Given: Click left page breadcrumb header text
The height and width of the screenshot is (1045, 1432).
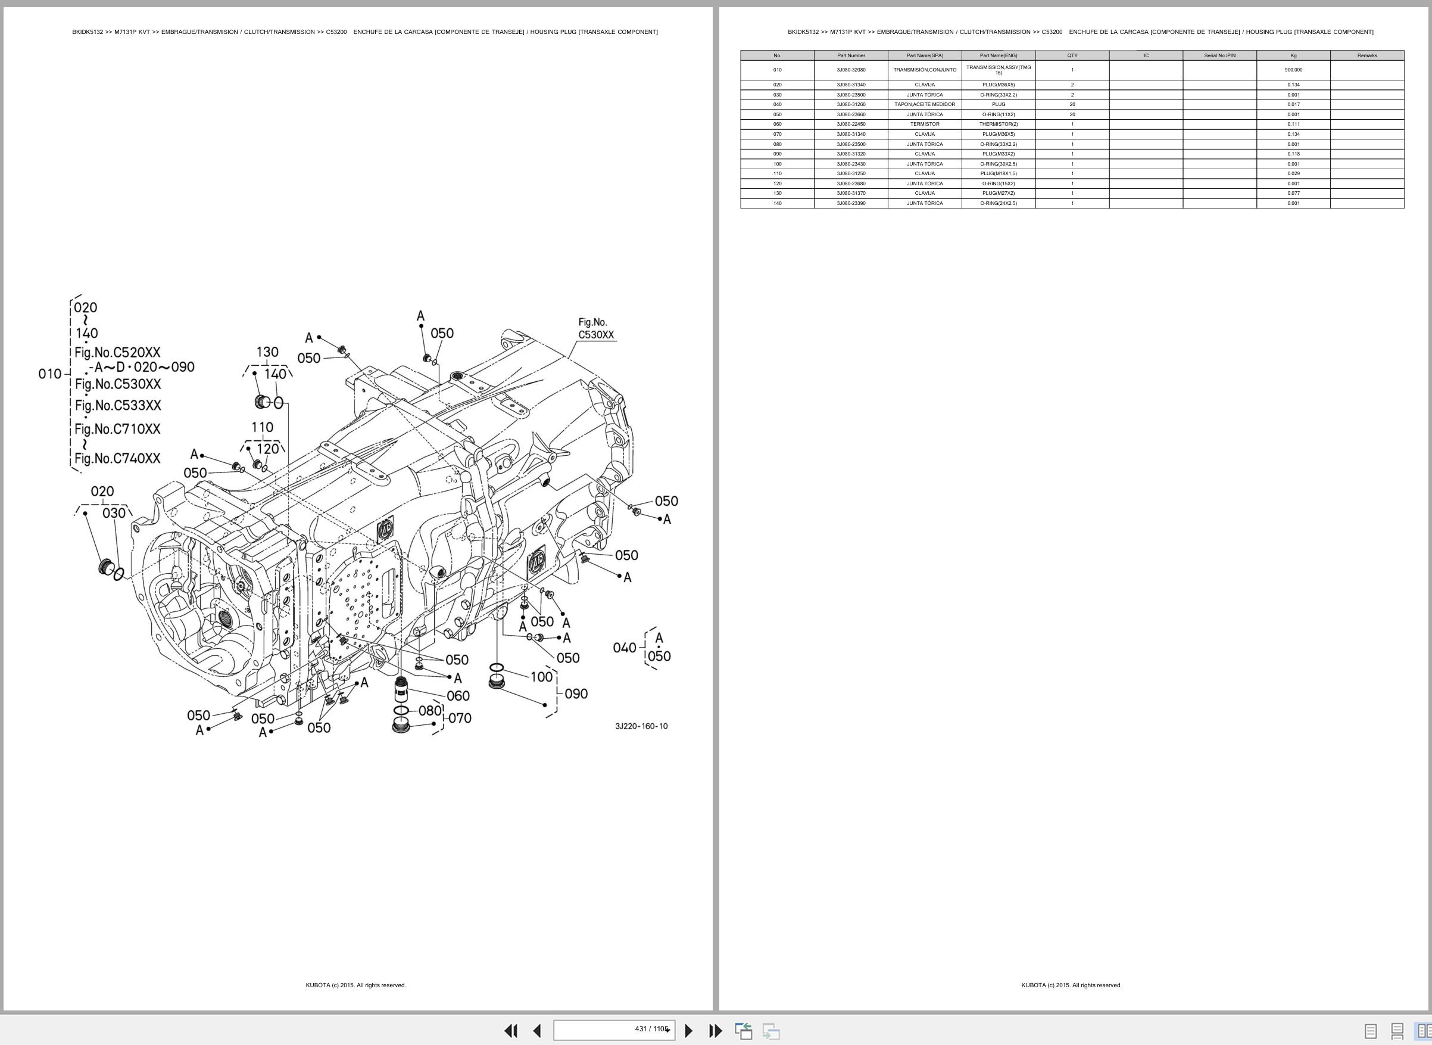Looking at the screenshot, I should (365, 32).
